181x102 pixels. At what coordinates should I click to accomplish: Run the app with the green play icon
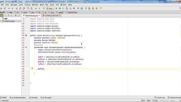click(x=57, y=8)
